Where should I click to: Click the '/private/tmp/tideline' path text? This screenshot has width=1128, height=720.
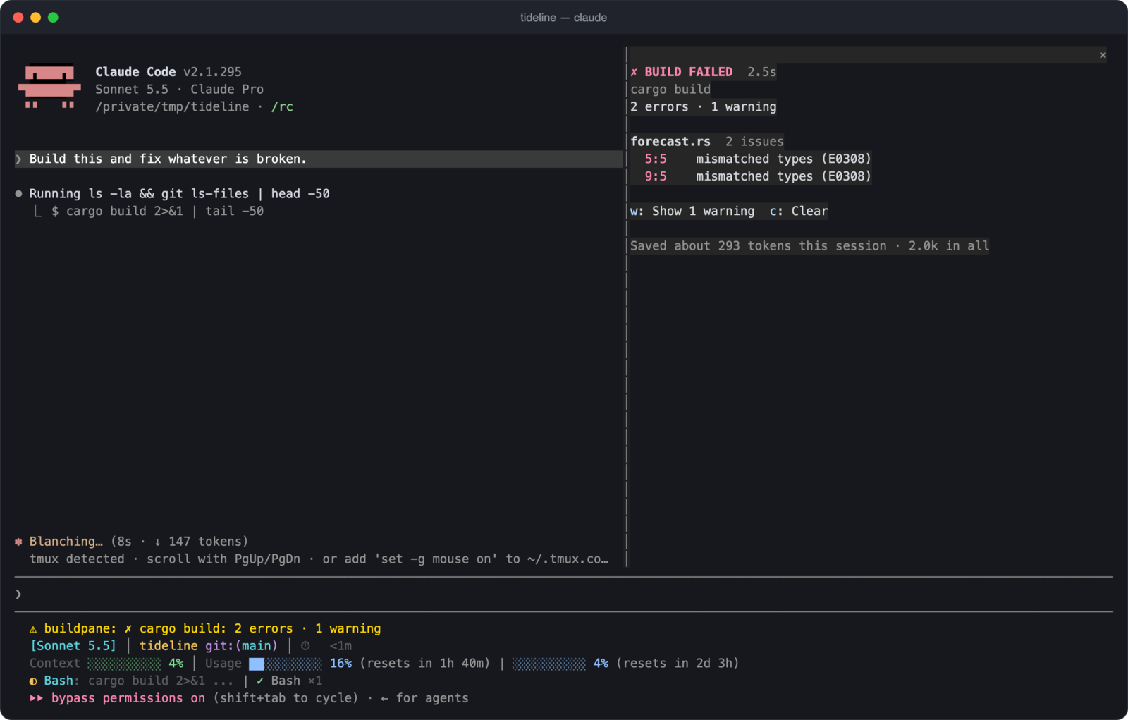click(x=172, y=106)
